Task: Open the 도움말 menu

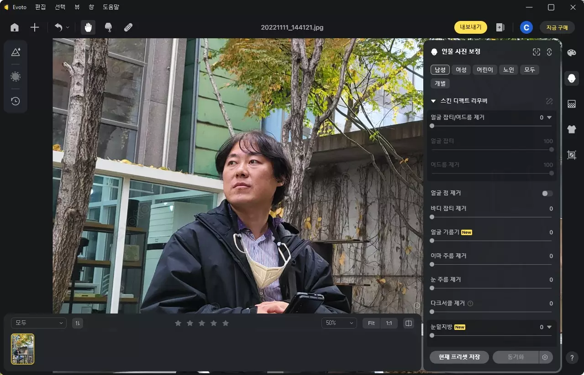Action: click(x=111, y=7)
